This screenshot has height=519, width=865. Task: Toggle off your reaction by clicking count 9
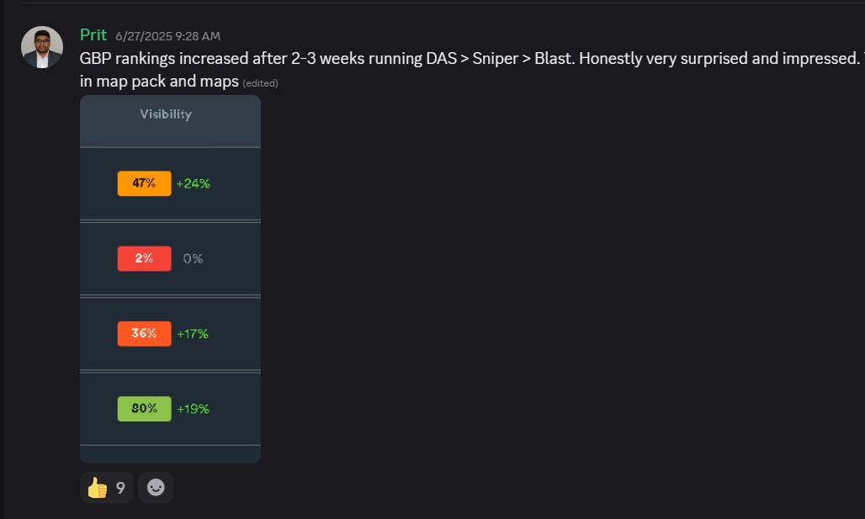(x=118, y=487)
